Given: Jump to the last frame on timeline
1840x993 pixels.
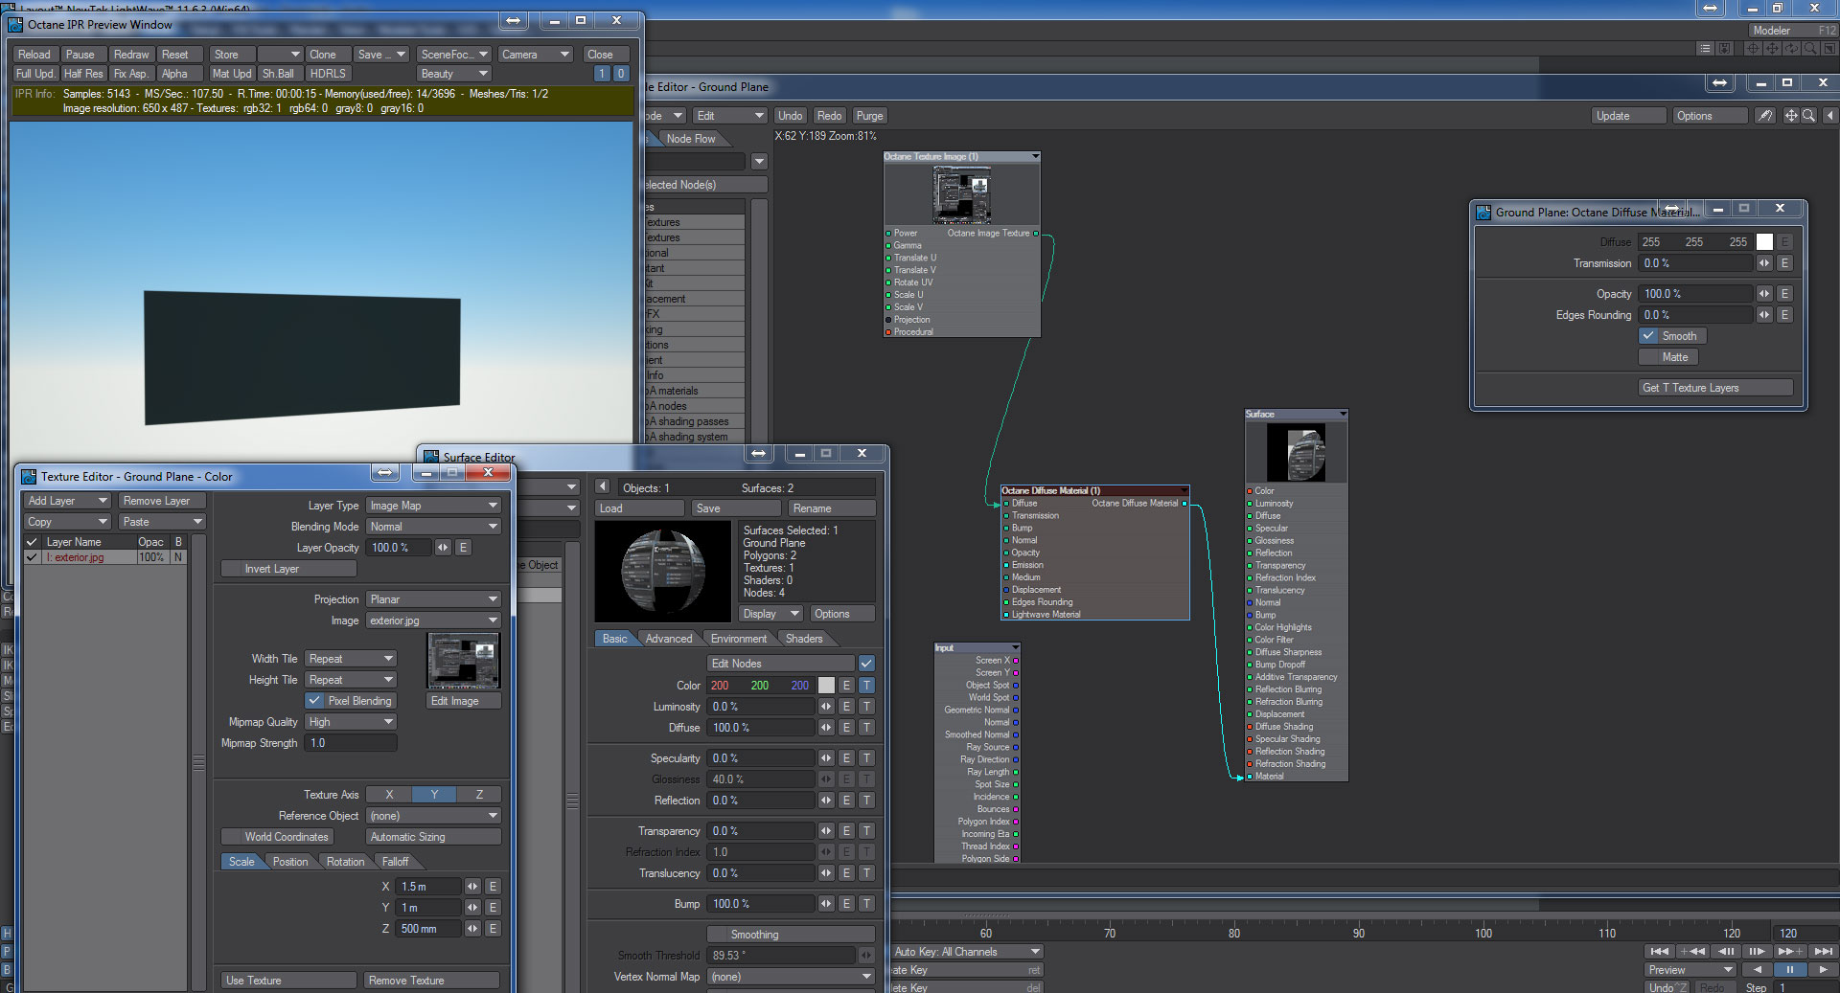Looking at the screenshot, I should click(1823, 951).
